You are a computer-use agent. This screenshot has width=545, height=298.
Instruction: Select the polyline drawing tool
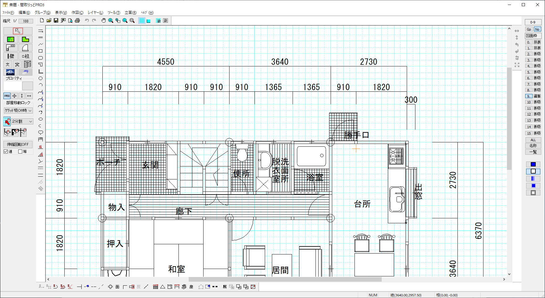[41, 44]
